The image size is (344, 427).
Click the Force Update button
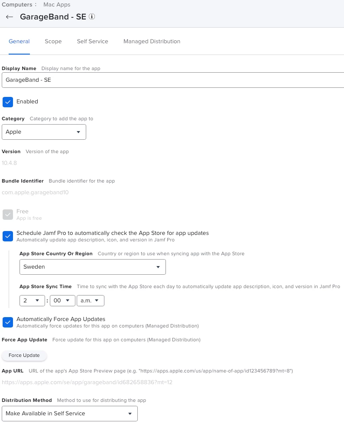(x=24, y=355)
